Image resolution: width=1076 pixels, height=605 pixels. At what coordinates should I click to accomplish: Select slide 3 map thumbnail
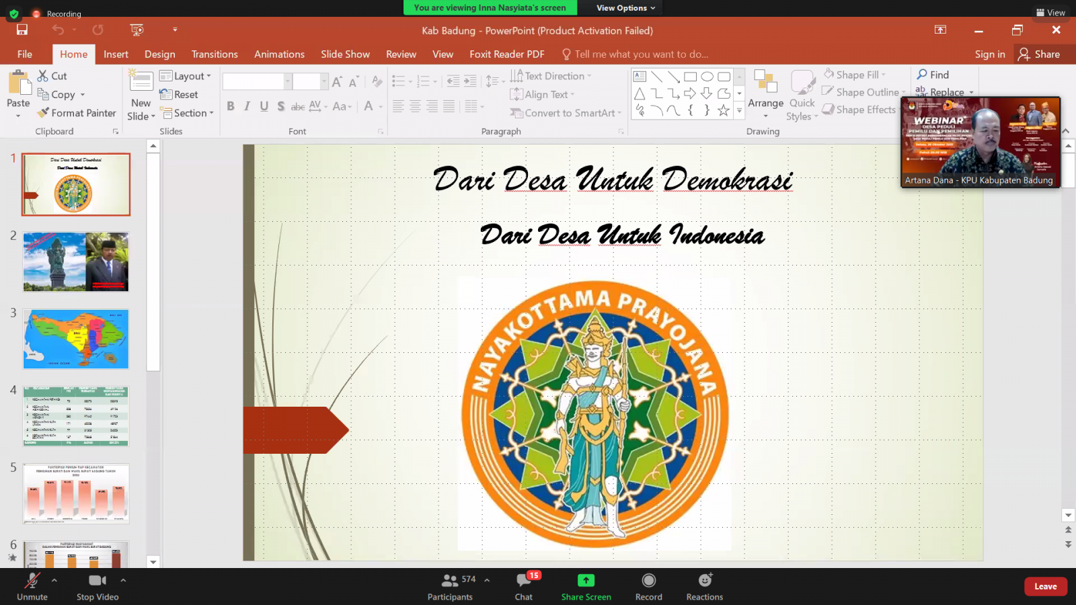pos(76,339)
